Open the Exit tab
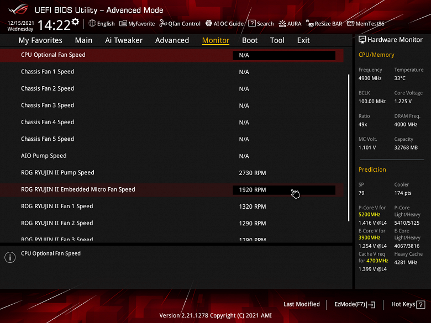431x323 pixels. tap(303, 40)
